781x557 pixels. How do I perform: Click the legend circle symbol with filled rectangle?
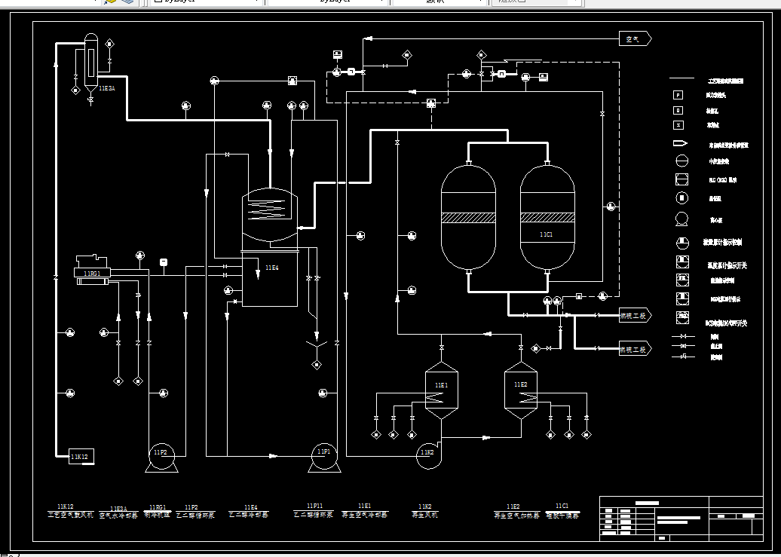(x=682, y=198)
